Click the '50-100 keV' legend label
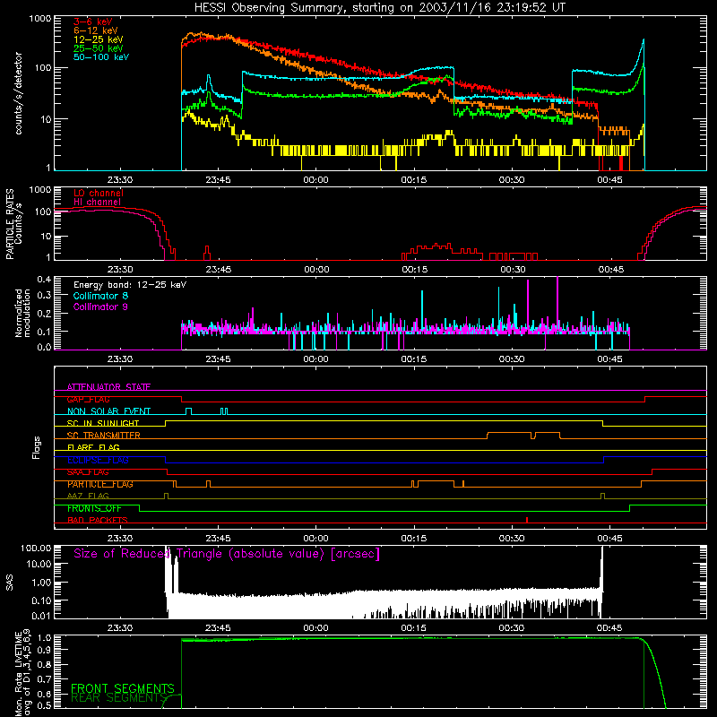The width and height of the screenshot is (717, 717). tap(101, 57)
